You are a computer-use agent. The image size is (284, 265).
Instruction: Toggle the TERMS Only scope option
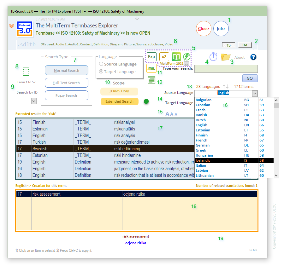[119, 91]
